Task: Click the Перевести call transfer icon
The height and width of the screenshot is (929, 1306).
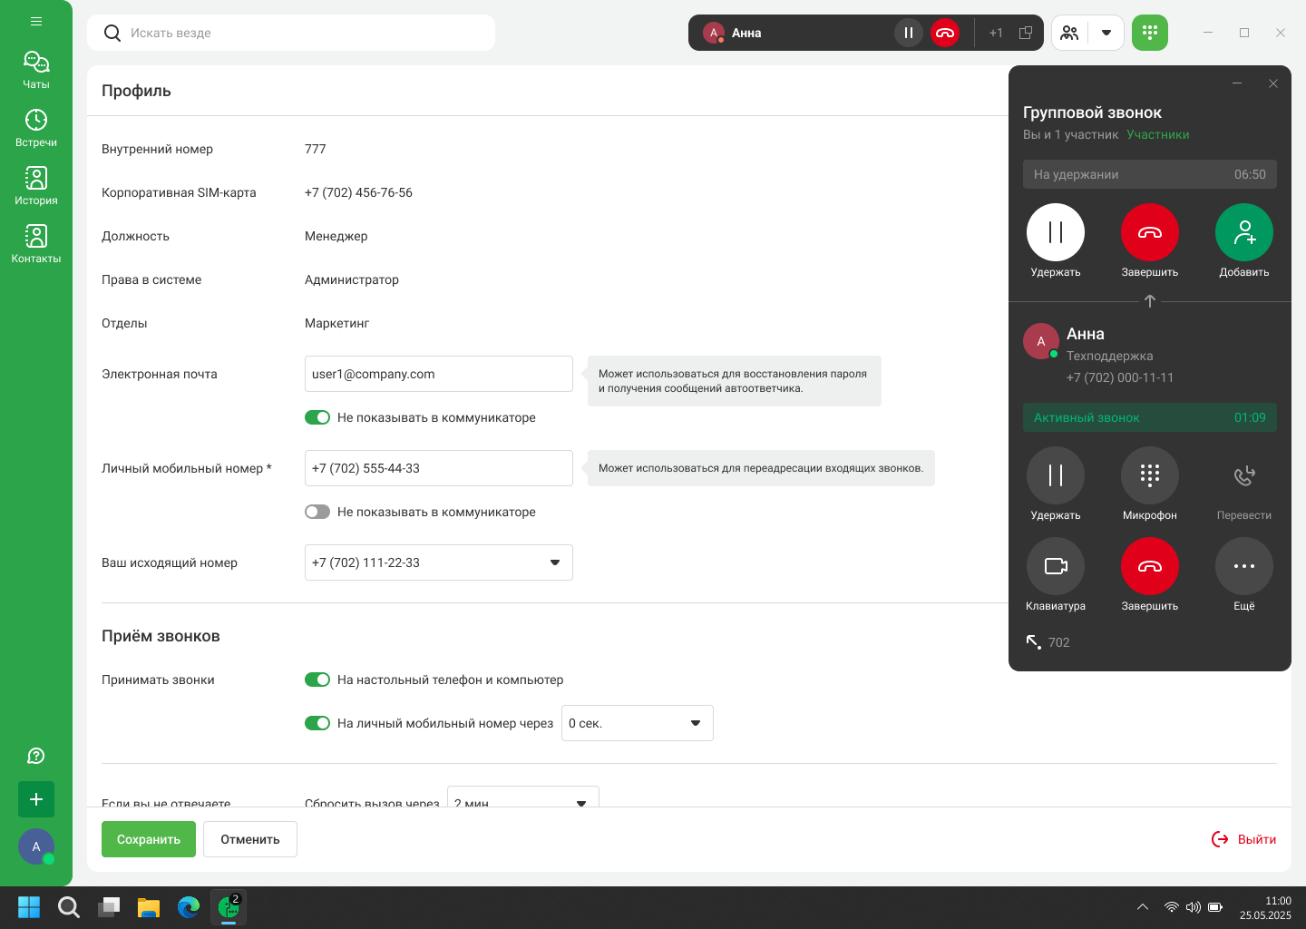Action: pyautogui.click(x=1243, y=476)
